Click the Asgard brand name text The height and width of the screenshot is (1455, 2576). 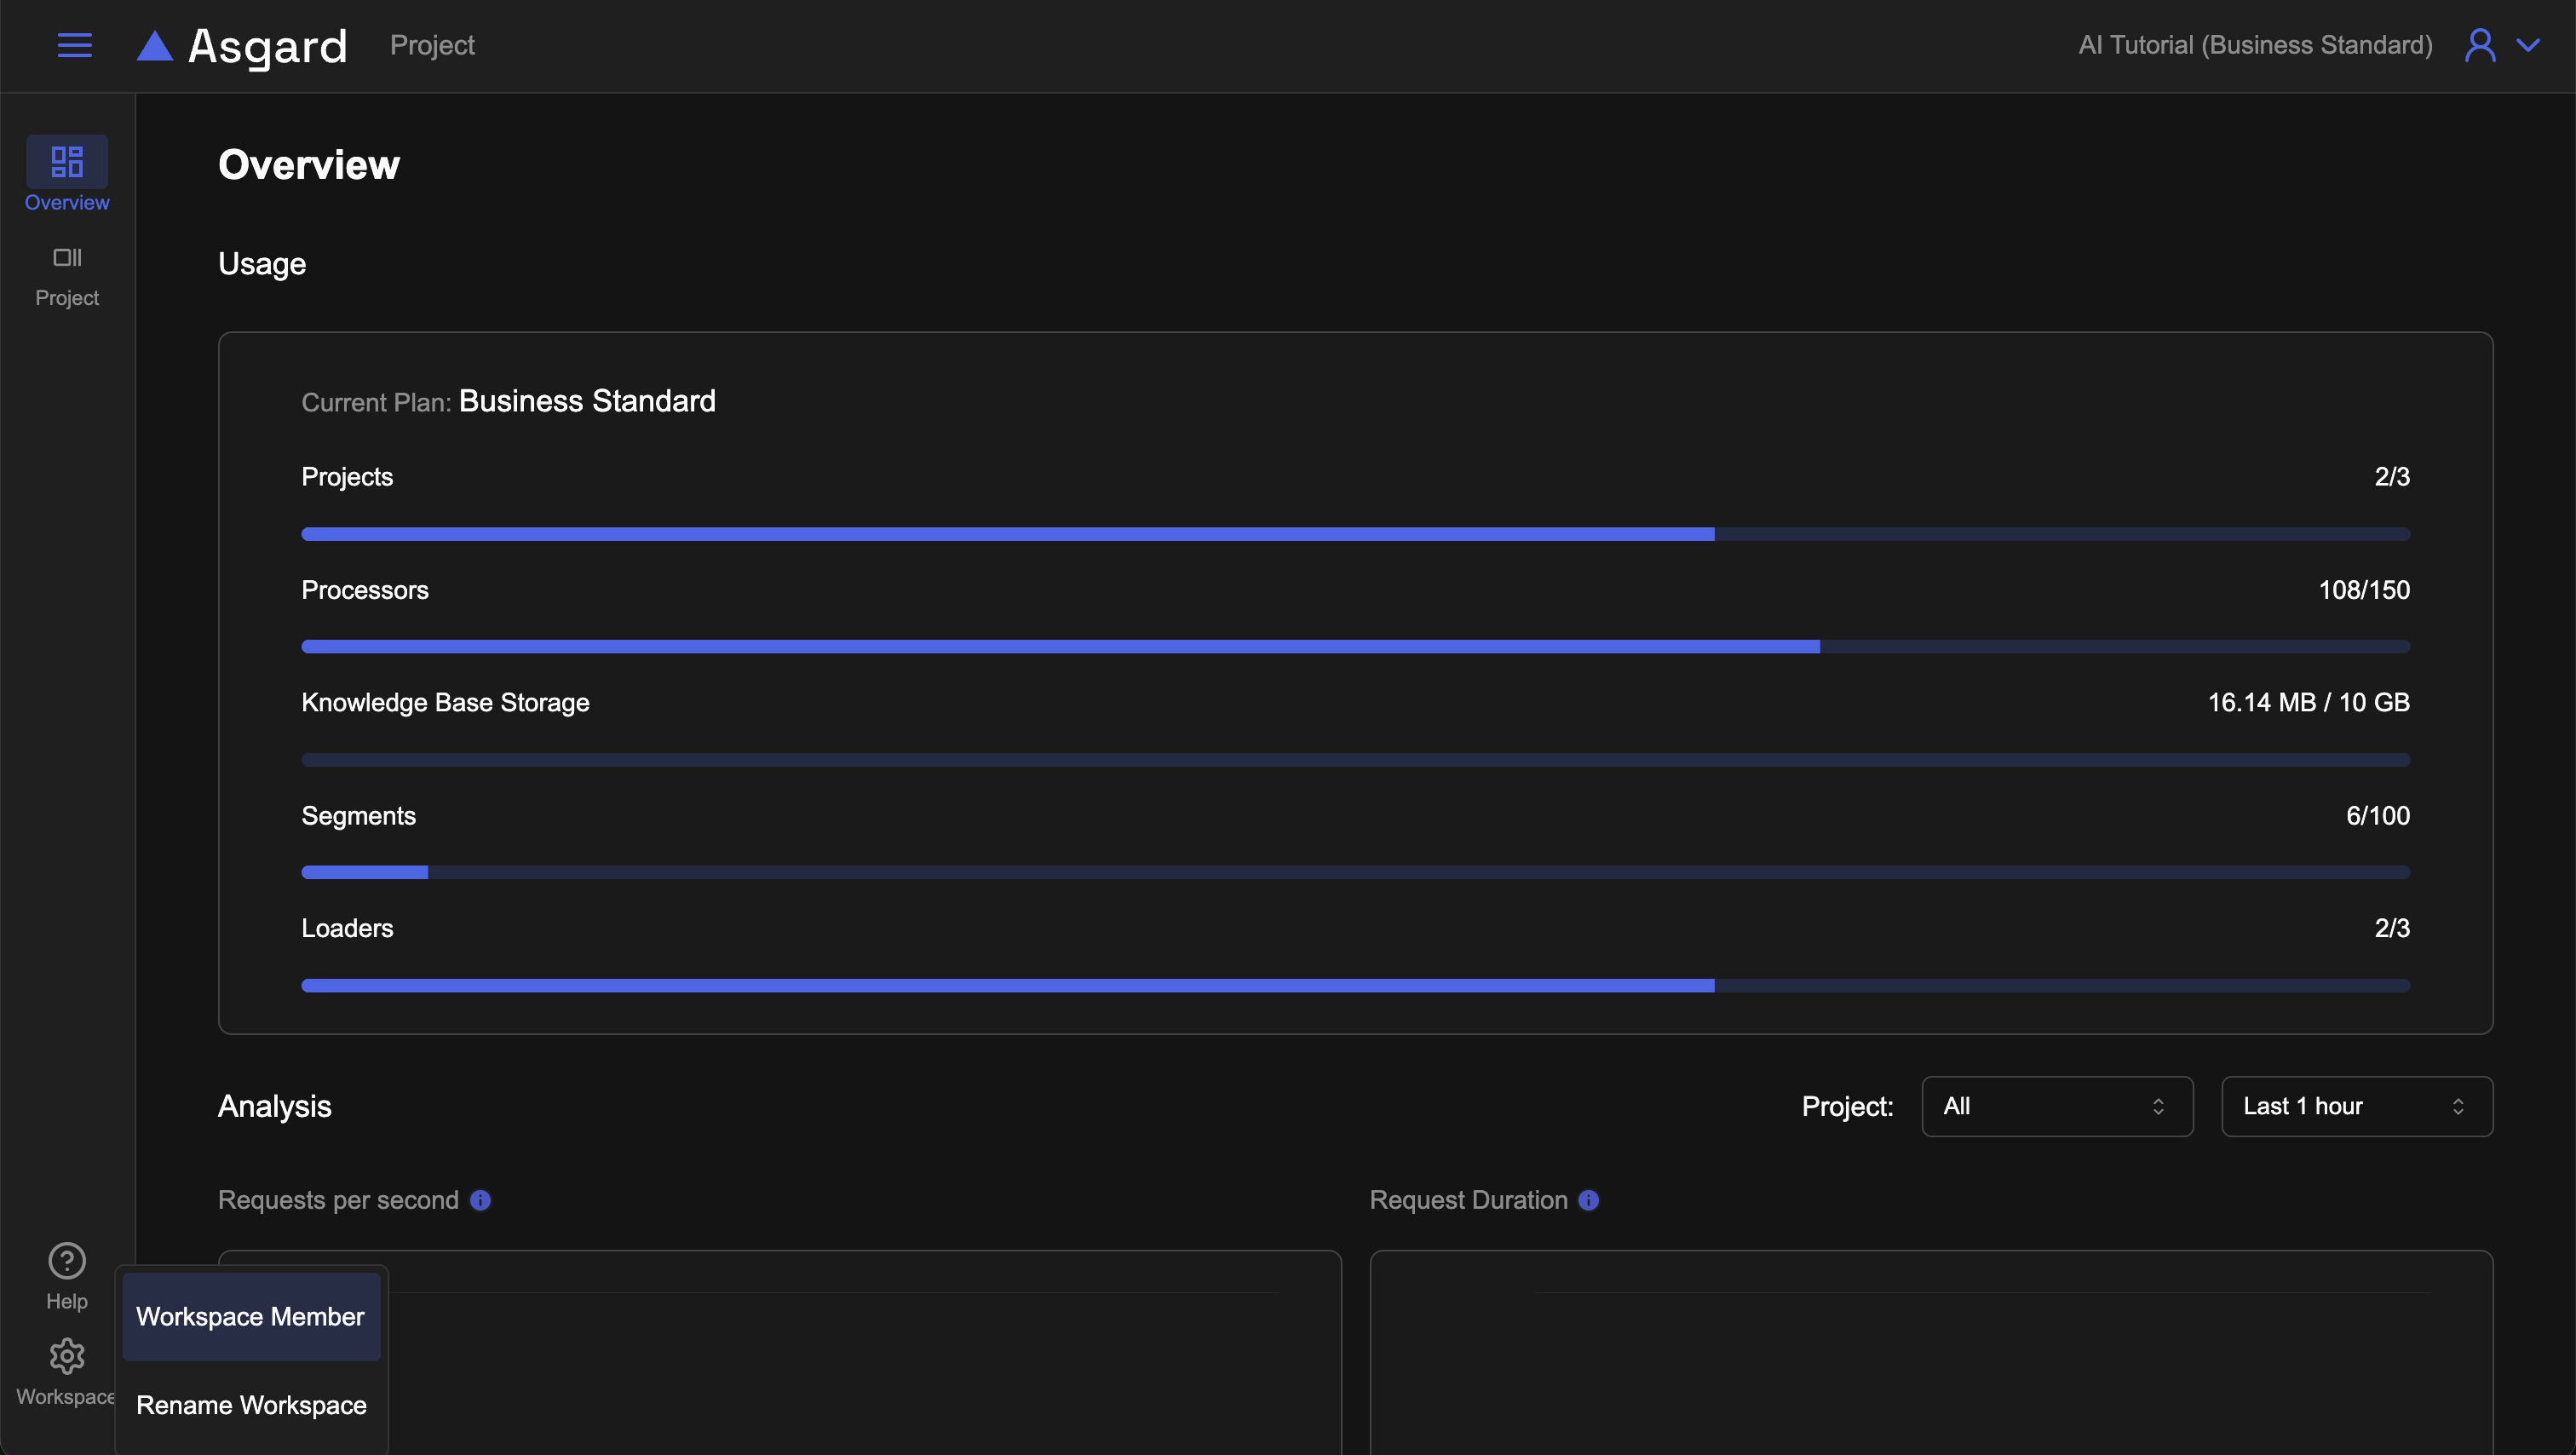[268, 46]
